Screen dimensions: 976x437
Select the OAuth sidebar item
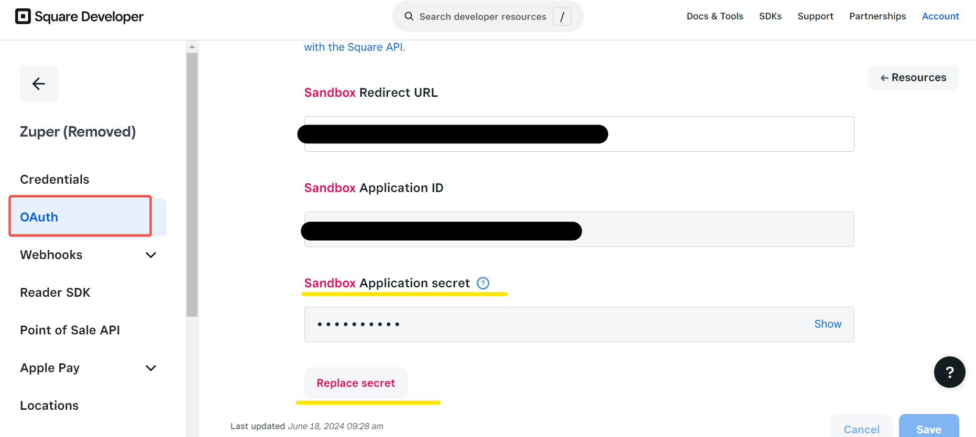coord(39,217)
